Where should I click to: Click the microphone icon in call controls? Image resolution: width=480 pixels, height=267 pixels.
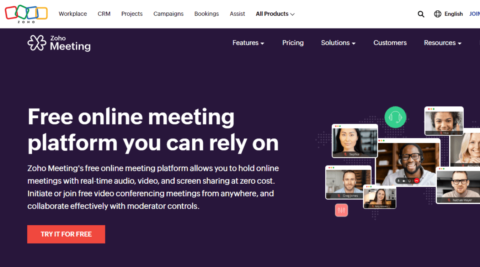(x=399, y=181)
